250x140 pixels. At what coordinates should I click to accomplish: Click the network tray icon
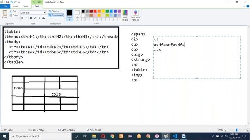click(x=222, y=136)
